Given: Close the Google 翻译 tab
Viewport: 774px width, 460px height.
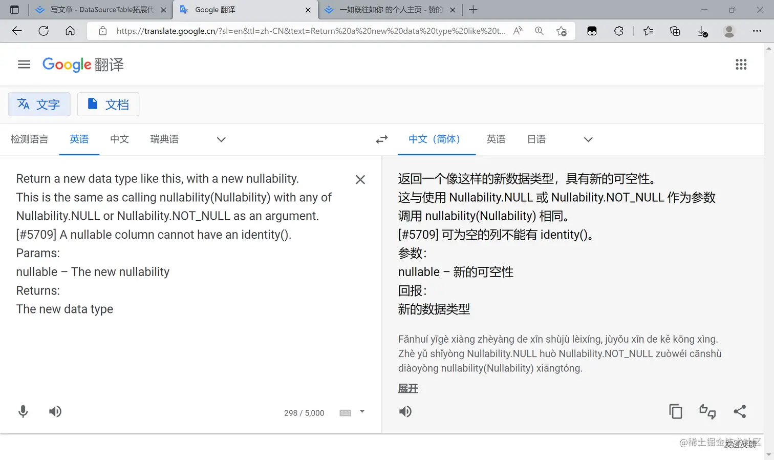Looking at the screenshot, I should tap(308, 10).
